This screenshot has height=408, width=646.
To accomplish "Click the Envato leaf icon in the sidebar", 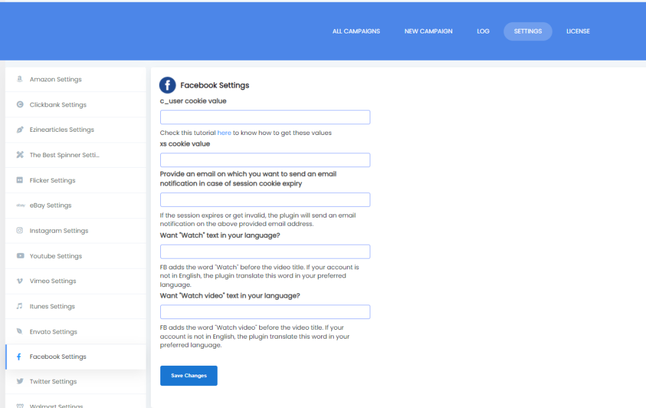I will tap(20, 331).
